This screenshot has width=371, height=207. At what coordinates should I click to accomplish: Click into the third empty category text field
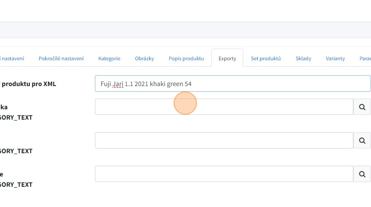(224, 174)
